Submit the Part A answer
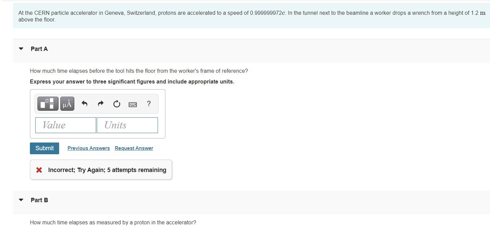This screenshot has width=490, height=228. 44,148
